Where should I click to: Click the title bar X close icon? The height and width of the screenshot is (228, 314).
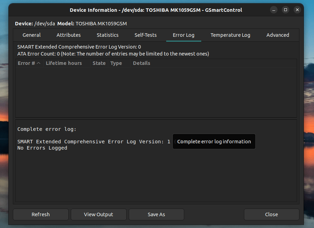click(x=297, y=10)
